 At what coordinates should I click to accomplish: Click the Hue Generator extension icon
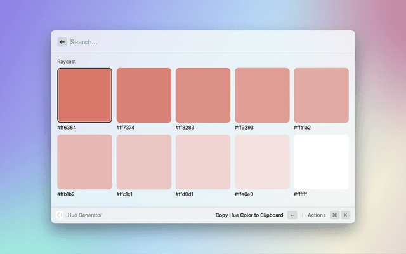tap(60, 215)
